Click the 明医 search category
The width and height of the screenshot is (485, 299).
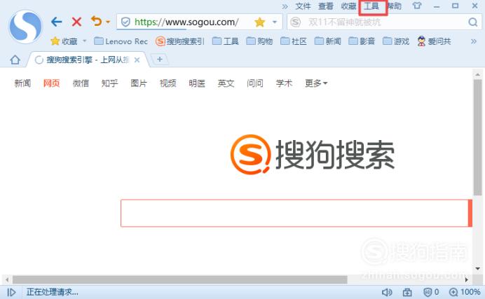point(197,83)
